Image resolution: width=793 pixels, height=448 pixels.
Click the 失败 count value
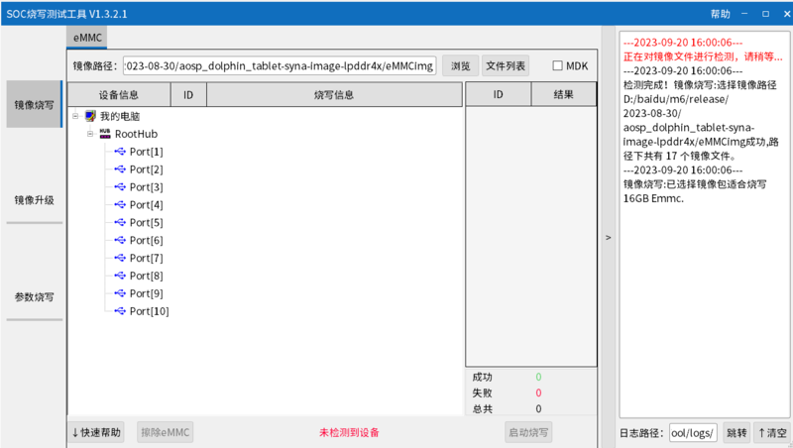pos(538,392)
